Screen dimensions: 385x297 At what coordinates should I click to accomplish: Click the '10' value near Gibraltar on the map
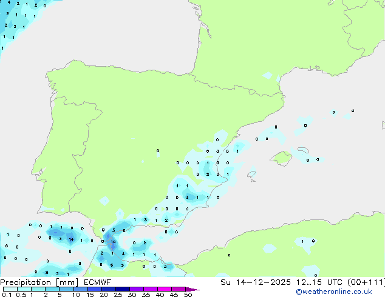pos(113,242)
